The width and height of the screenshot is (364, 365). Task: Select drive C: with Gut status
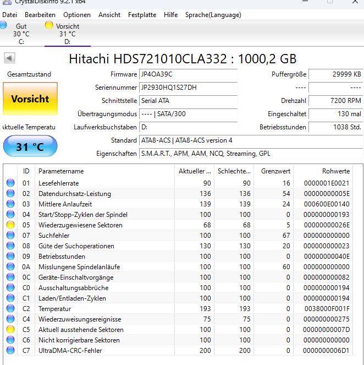21,34
